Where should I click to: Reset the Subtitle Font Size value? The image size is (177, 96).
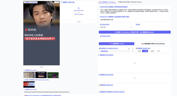[x=133, y=49]
